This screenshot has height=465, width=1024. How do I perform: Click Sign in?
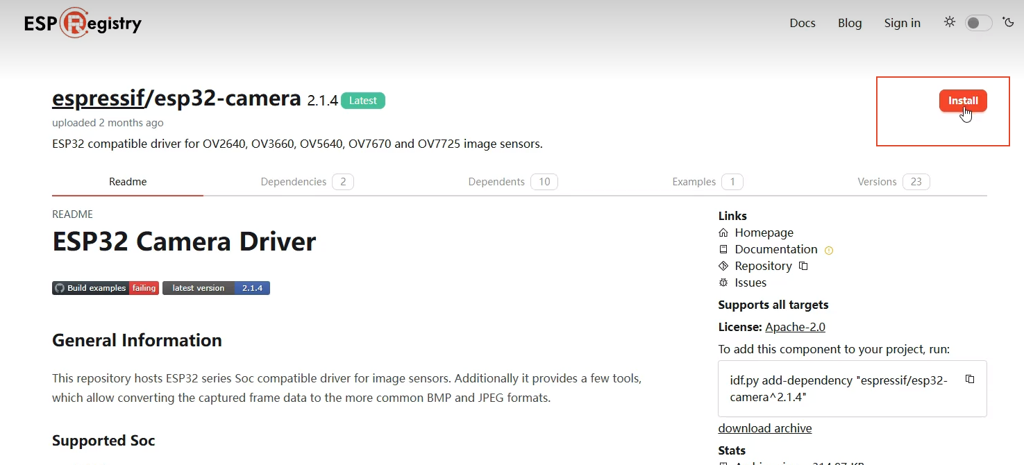[x=902, y=23]
